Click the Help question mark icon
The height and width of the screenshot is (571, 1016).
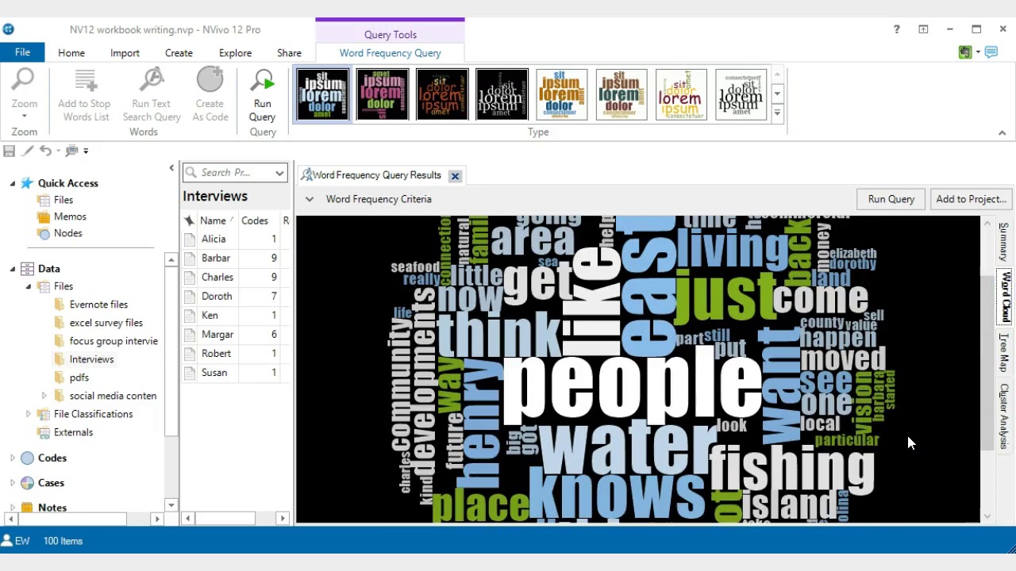click(897, 29)
